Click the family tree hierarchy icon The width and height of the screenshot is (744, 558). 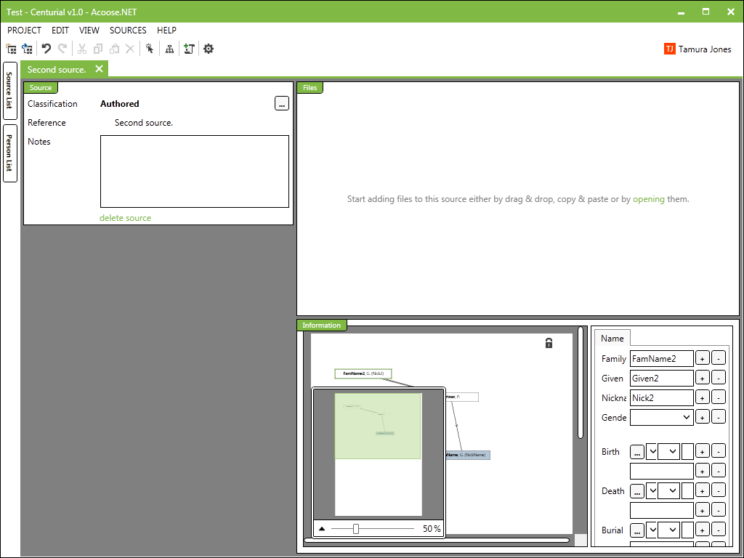click(x=169, y=49)
